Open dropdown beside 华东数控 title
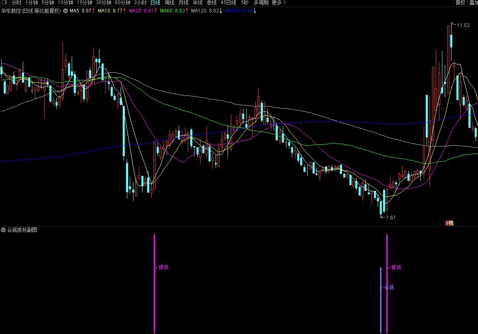Image resolution: width=478 pixels, height=334 pixels. pyautogui.click(x=65, y=11)
